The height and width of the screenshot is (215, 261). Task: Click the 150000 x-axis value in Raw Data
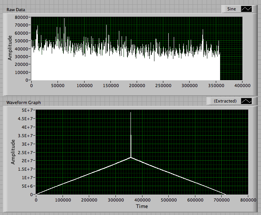point(111,86)
